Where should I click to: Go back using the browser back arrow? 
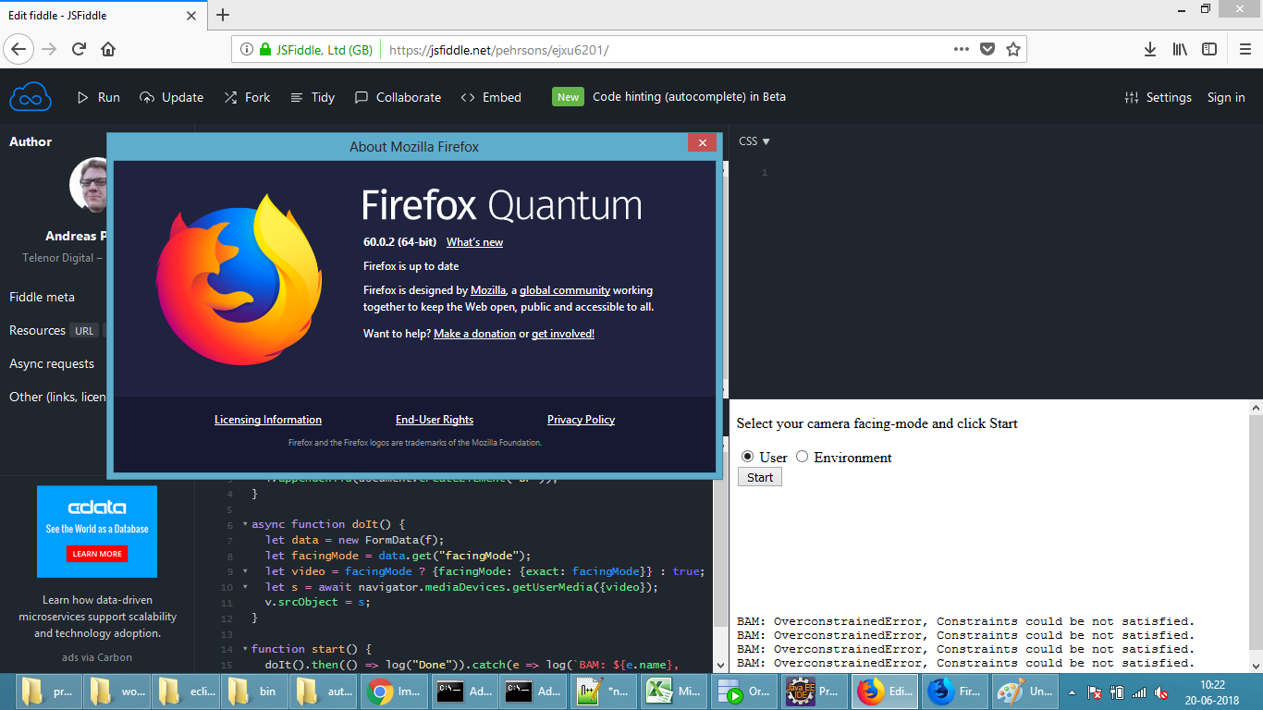pyautogui.click(x=19, y=49)
